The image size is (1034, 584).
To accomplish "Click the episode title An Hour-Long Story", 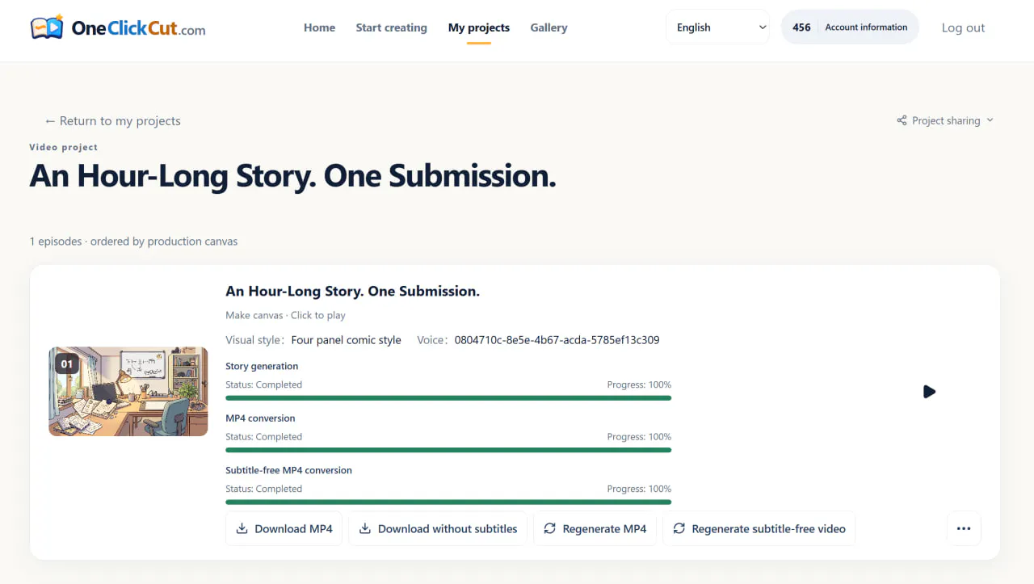I will (352, 291).
